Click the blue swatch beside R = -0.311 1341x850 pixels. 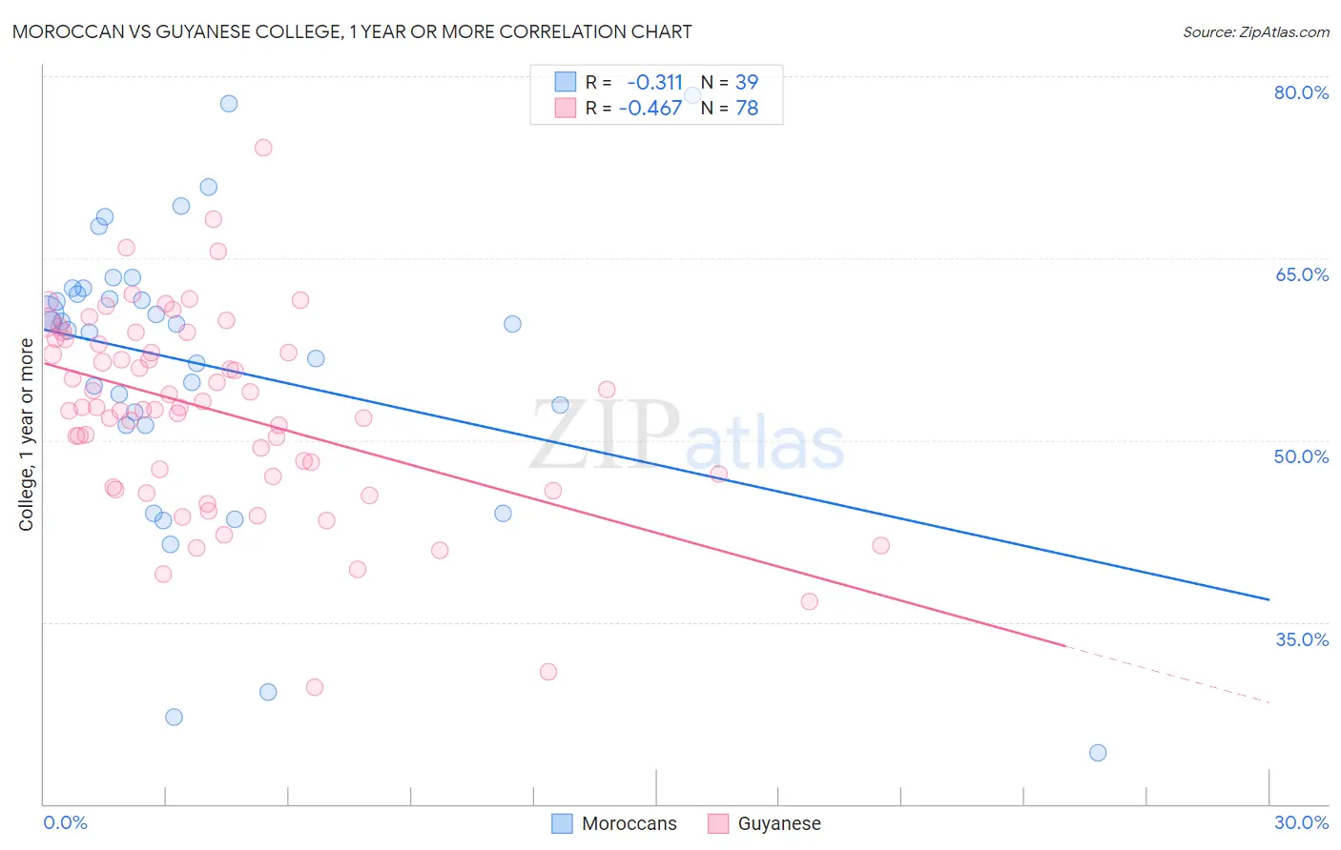point(566,82)
